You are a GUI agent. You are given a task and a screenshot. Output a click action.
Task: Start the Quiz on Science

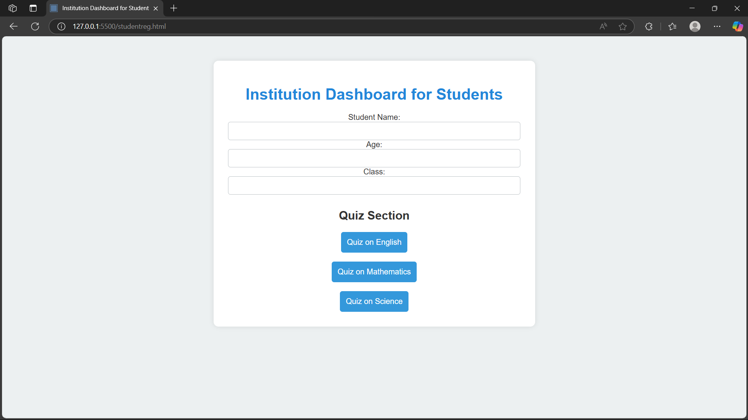coord(374,301)
